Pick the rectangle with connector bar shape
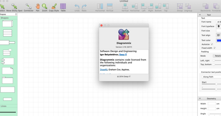Viewport: 221px width, 116px height. coord(7,42)
